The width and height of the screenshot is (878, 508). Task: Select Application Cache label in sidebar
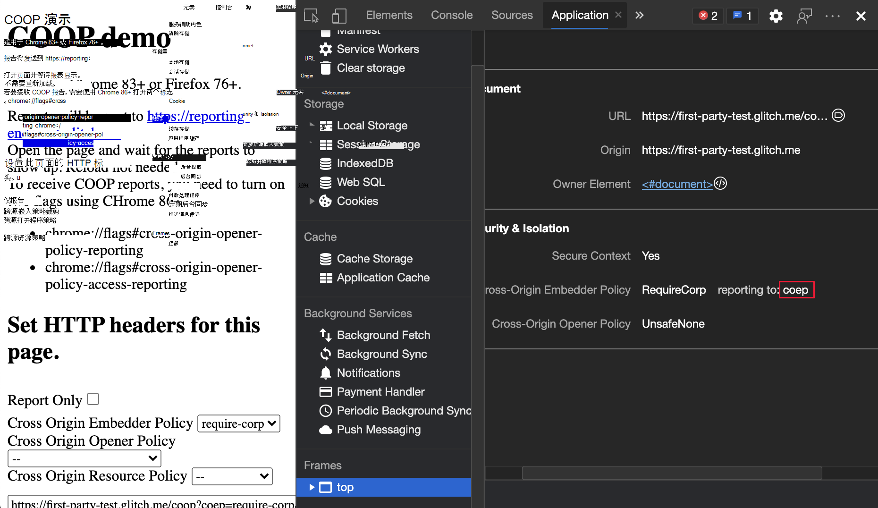383,278
